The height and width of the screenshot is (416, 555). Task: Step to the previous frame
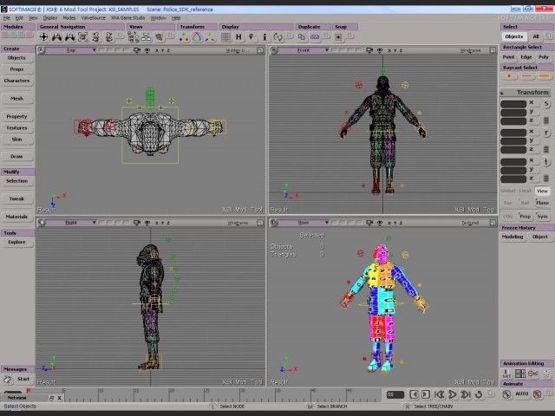point(415,394)
